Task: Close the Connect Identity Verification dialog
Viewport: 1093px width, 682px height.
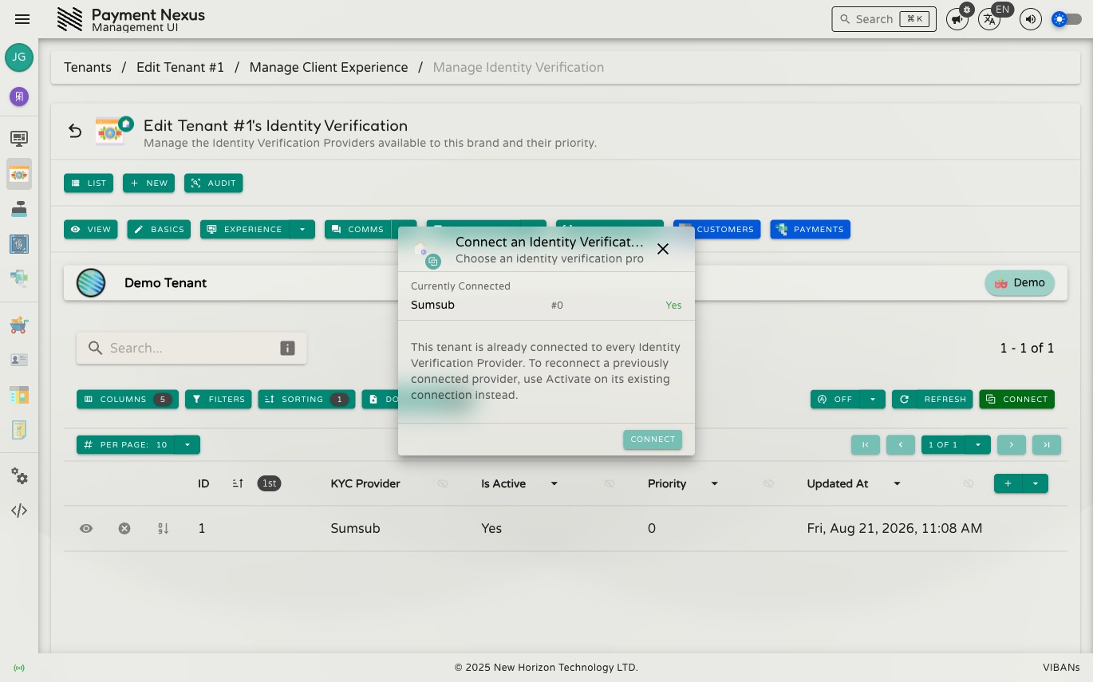Action: (663, 249)
